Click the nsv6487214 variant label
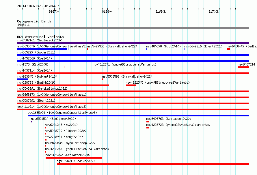The width and height of the screenshot is (257, 175). [246, 64]
